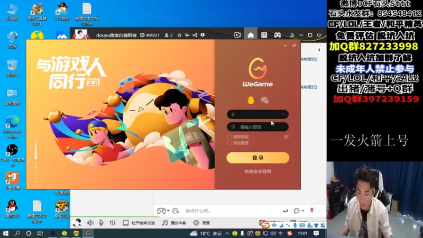Open the 回收站 Recycle Bin desktop icon
The image size is (423, 238).
pos(12,68)
